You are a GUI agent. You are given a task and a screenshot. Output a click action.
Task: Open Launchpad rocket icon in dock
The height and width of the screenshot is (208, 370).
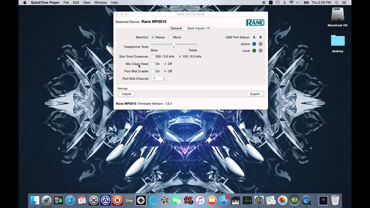(47, 200)
